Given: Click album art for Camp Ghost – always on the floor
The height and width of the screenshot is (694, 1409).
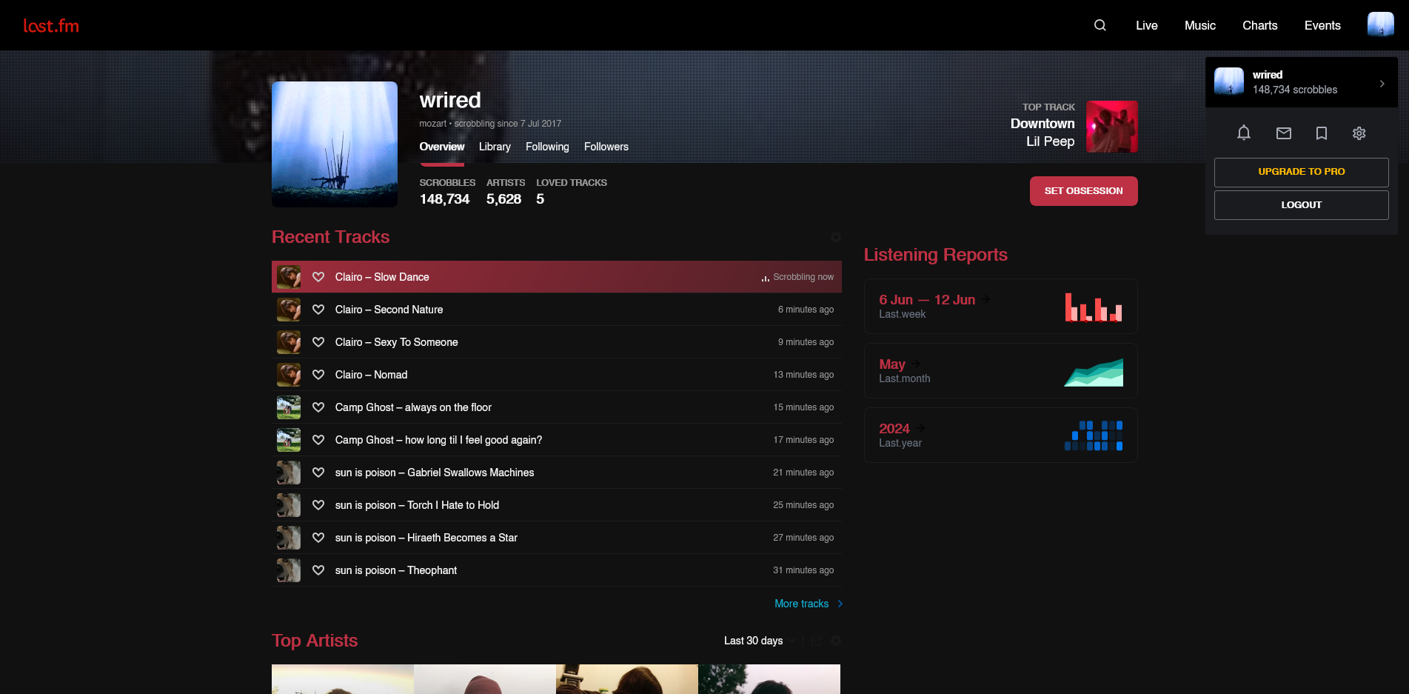Looking at the screenshot, I should point(289,407).
